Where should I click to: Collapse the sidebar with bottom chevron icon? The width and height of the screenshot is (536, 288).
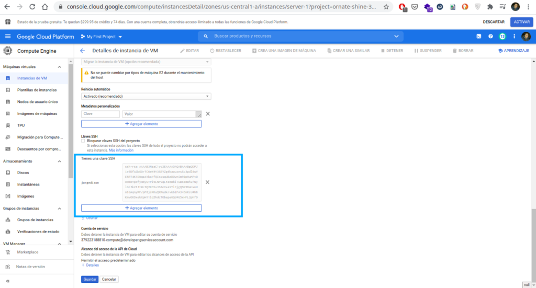(8, 281)
